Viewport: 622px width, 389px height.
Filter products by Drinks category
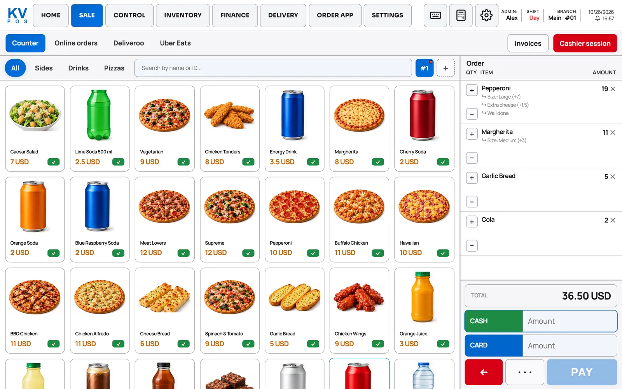coord(79,68)
